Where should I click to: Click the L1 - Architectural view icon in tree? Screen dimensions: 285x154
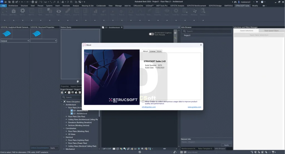coord(72,110)
